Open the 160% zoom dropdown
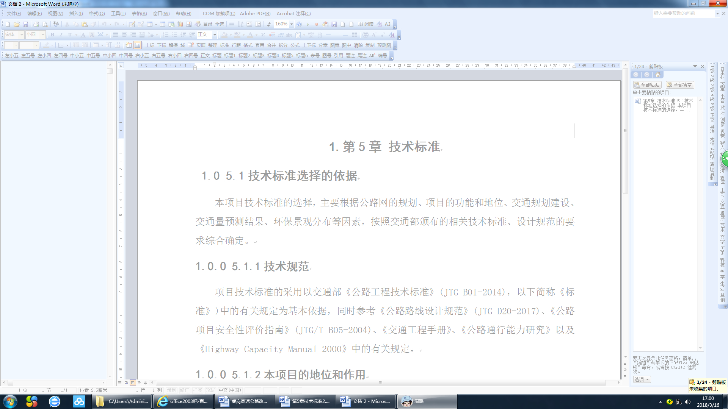The image size is (728, 409). 292,24
